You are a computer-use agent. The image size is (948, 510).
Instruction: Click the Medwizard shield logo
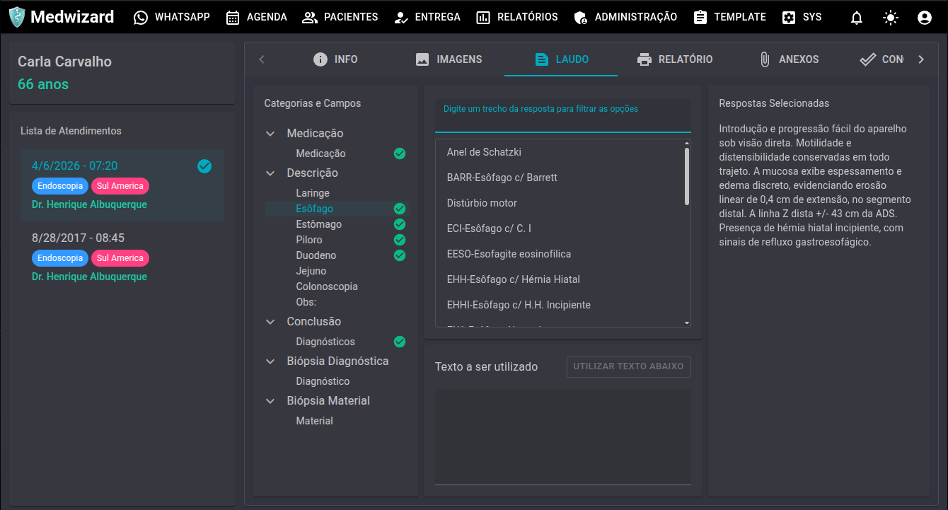16,17
